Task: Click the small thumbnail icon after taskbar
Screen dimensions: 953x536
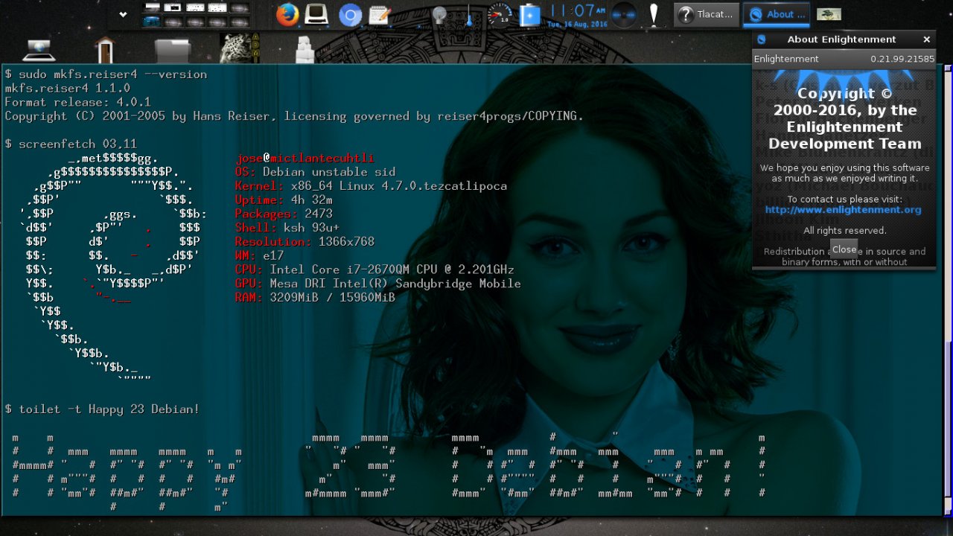Action: pos(829,14)
